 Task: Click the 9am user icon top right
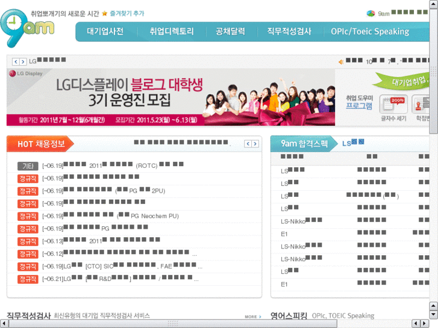(371, 13)
